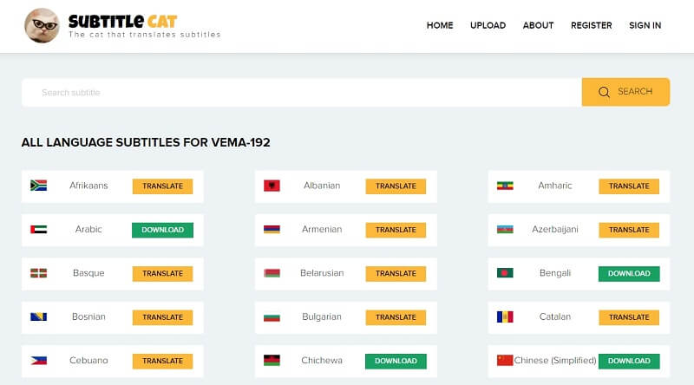Open the ABOUT page

tap(538, 26)
